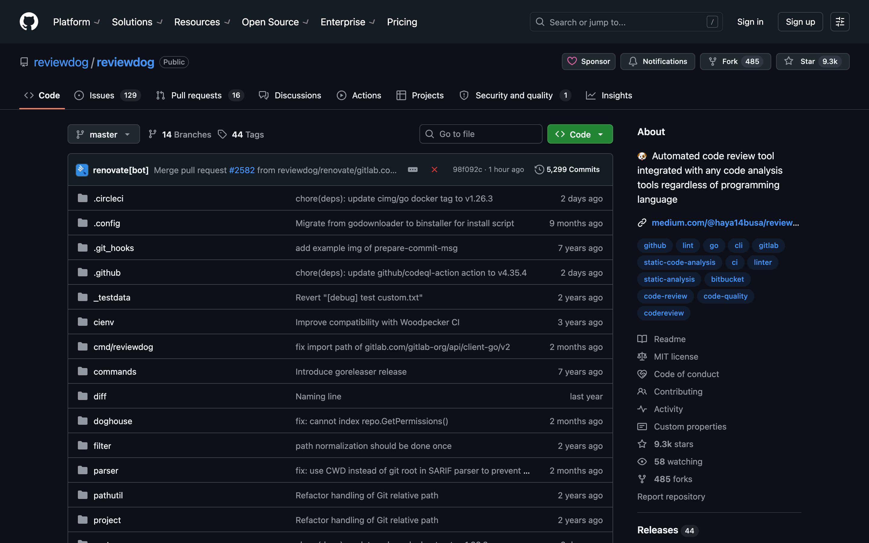Open the green Code dropdown
This screenshot has height=543, width=869.
point(580,134)
